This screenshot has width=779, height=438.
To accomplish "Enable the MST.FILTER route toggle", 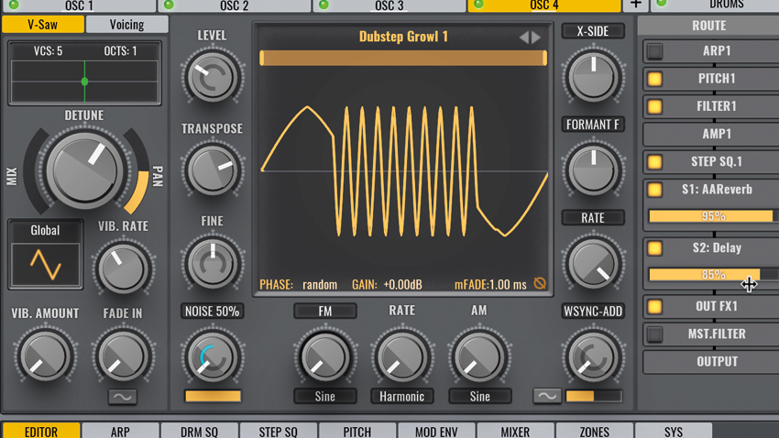I will pos(654,334).
